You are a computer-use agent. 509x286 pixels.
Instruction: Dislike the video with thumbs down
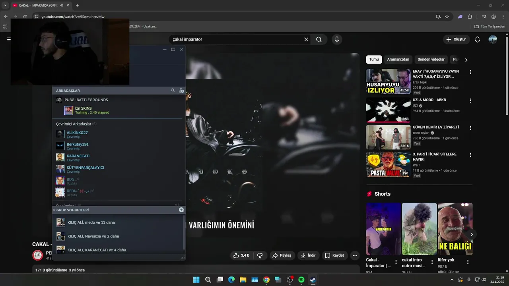coord(260,255)
